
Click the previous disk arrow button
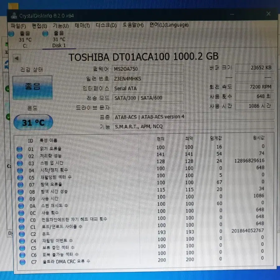coord(17,58)
